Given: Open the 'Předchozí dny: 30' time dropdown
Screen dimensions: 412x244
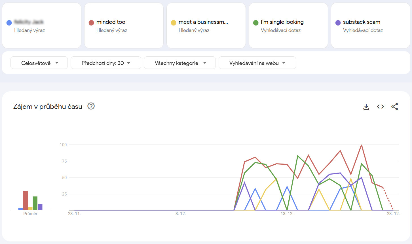Looking at the screenshot, I should point(105,63).
